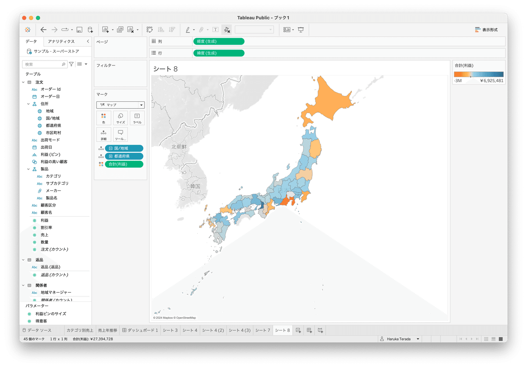The height and width of the screenshot is (368, 527).
Task: Click the highlight pen icon
Action: point(188,29)
